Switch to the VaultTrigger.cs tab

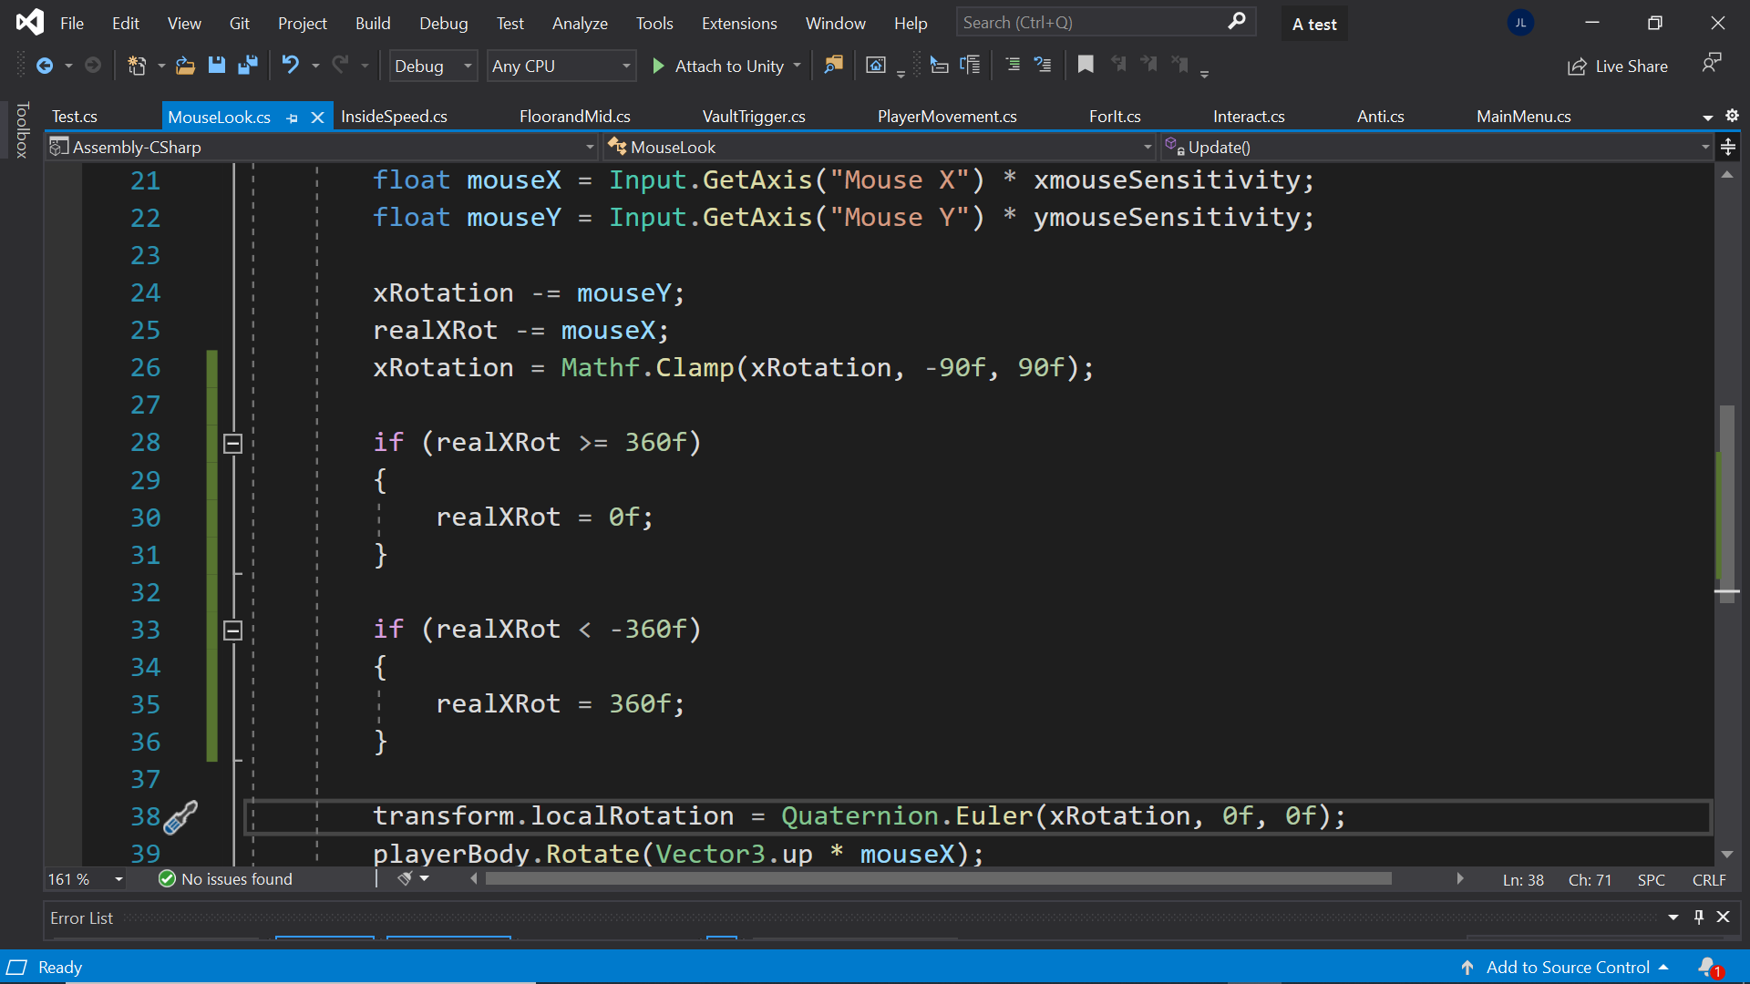pos(754,117)
